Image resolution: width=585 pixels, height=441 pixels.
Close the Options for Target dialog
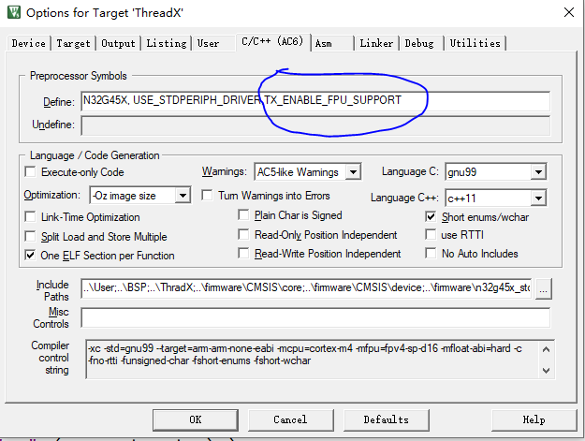[568, 12]
